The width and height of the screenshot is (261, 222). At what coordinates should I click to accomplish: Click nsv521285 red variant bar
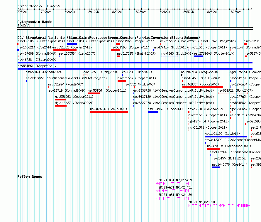tap(245, 44)
